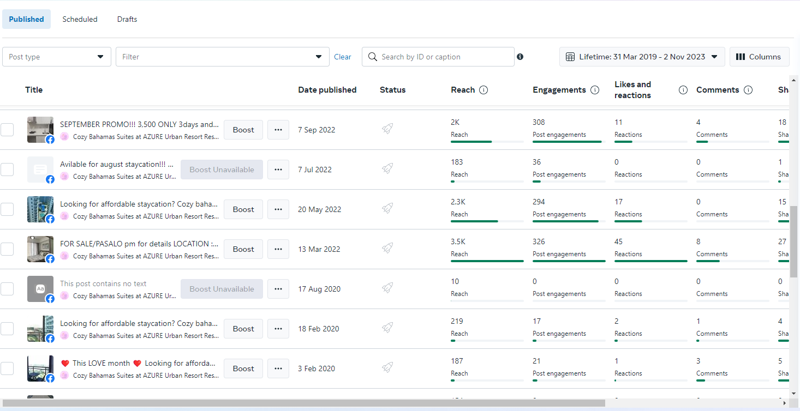
Task: Boost the 20 May 2022 staycation post
Action: (x=243, y=209)
